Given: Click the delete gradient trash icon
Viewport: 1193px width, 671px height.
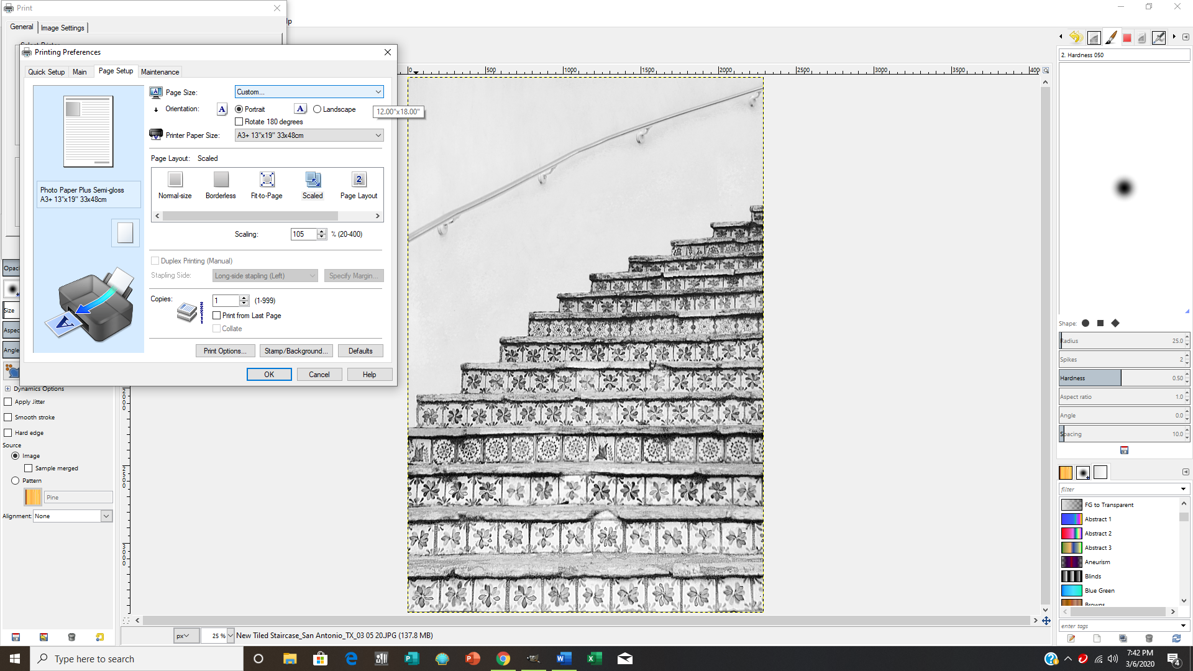Looking at the screenshot, I should [x=1149, y=638].
